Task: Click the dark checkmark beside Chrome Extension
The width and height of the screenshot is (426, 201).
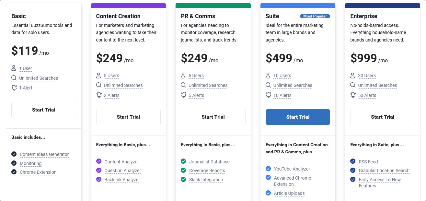Action: click(x=14, y=172)
